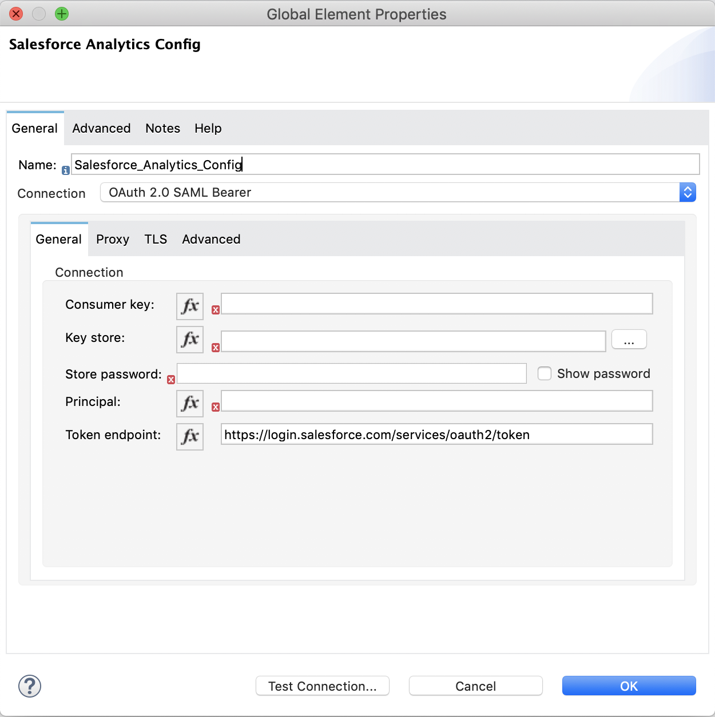Click the Test Connection button

click(x=322, y=686)
